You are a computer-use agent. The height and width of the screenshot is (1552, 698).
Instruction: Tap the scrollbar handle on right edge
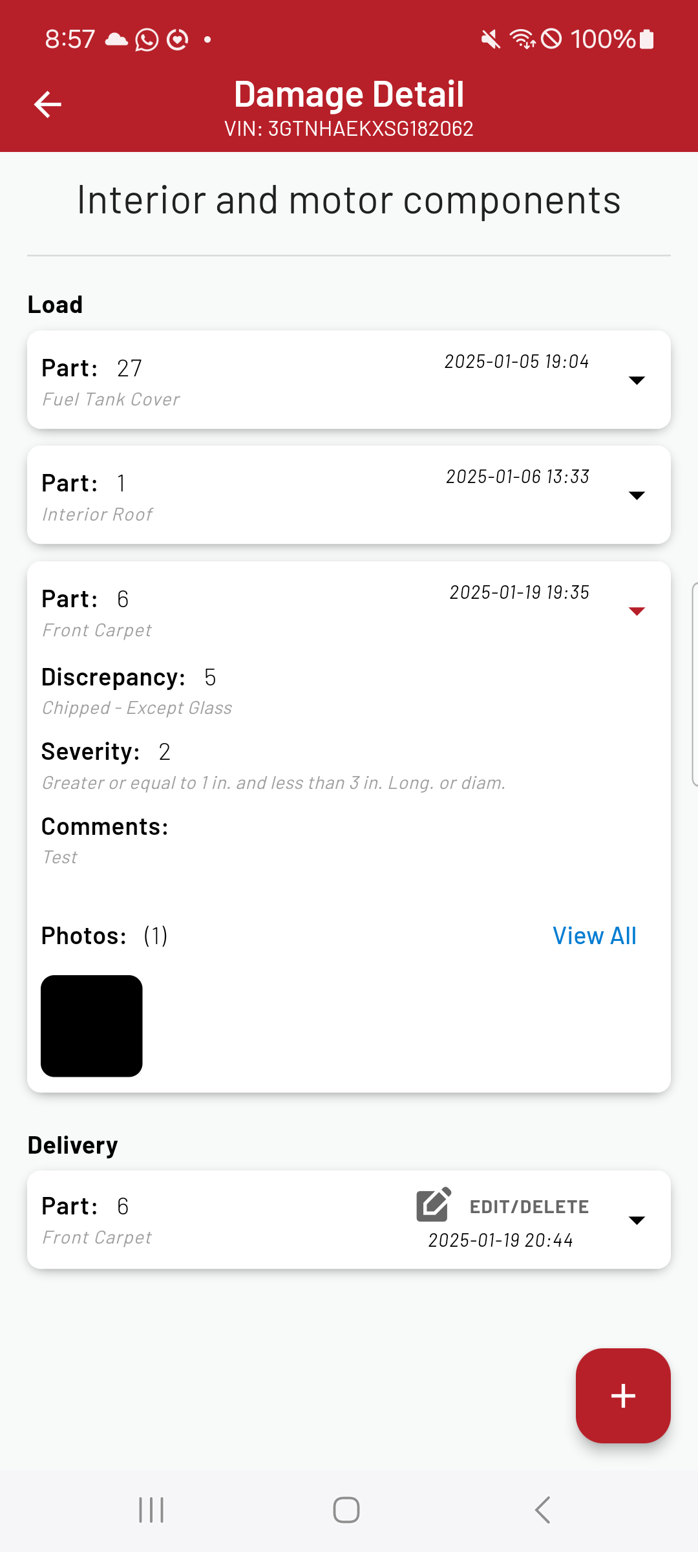[x=695, y=684]
